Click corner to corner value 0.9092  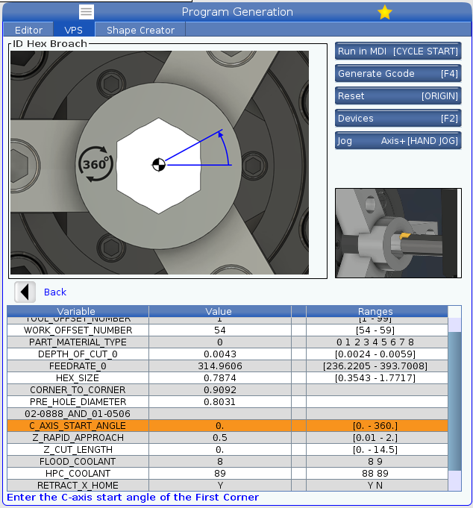click(x=219, y=389)
